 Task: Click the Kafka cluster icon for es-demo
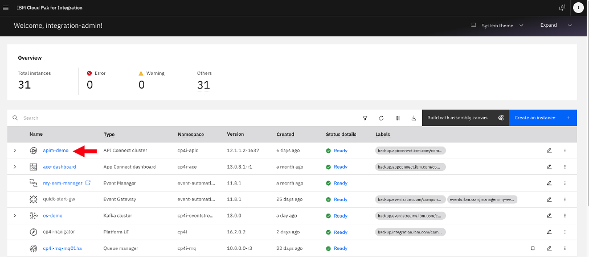34,216
